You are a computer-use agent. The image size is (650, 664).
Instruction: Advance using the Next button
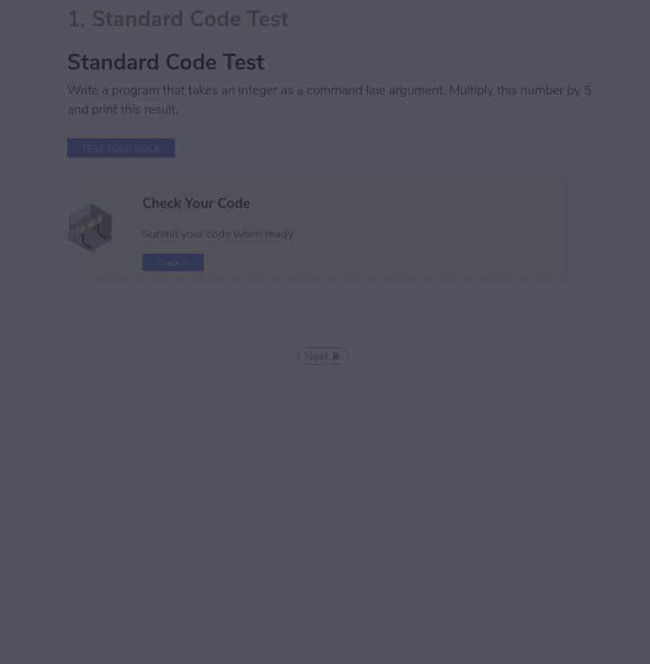coord(322,356)
